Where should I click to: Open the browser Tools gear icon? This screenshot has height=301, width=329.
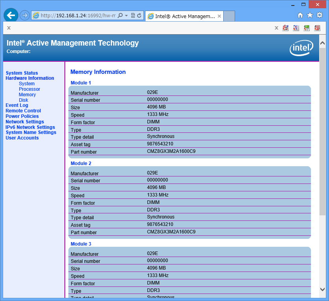[x=320, y=15]
